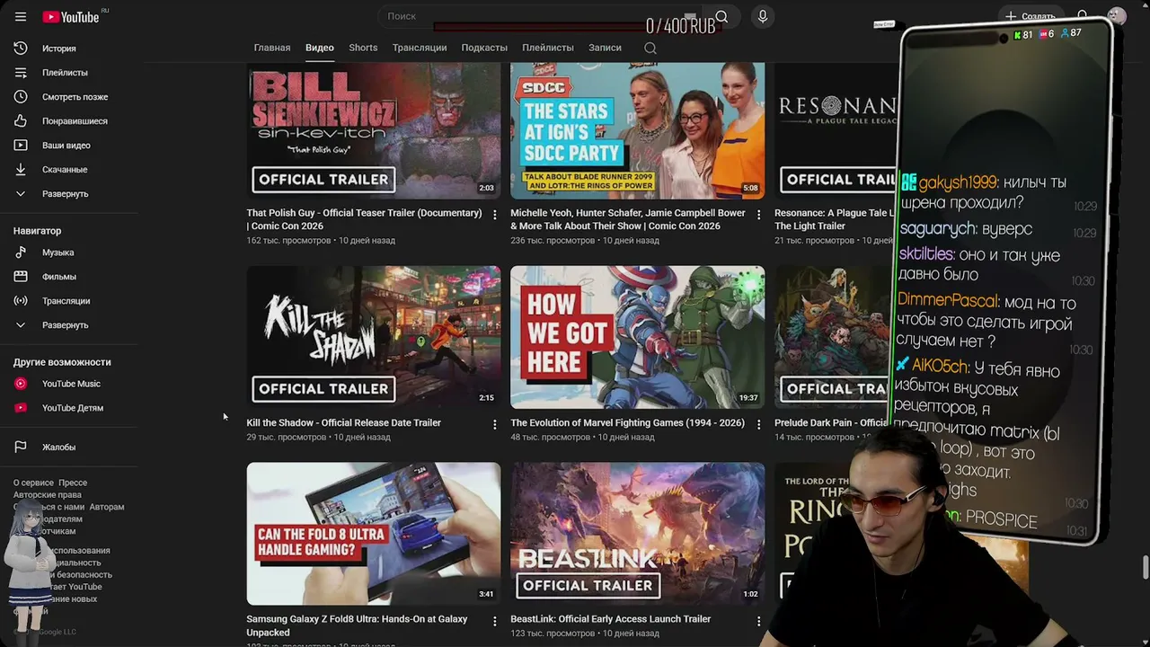This screenshot has width=1150, height=647.
Task: Open Prelude Dark Pain video title
Action: click(831, 422)
